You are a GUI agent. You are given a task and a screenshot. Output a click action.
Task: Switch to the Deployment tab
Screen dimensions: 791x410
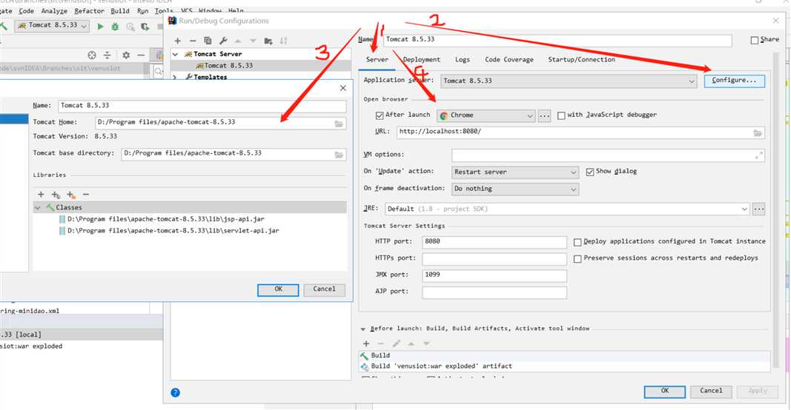coord(421,59)
